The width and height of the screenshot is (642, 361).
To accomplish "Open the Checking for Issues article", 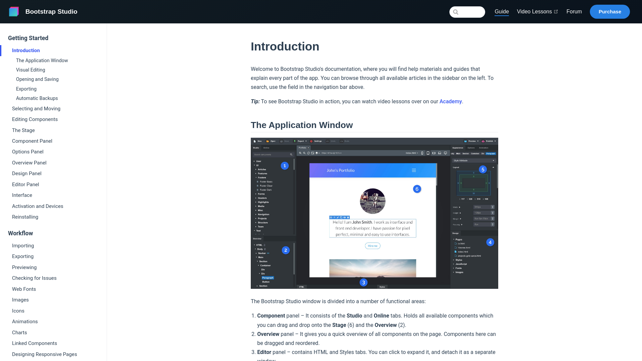I will click(x=34, y=278).
